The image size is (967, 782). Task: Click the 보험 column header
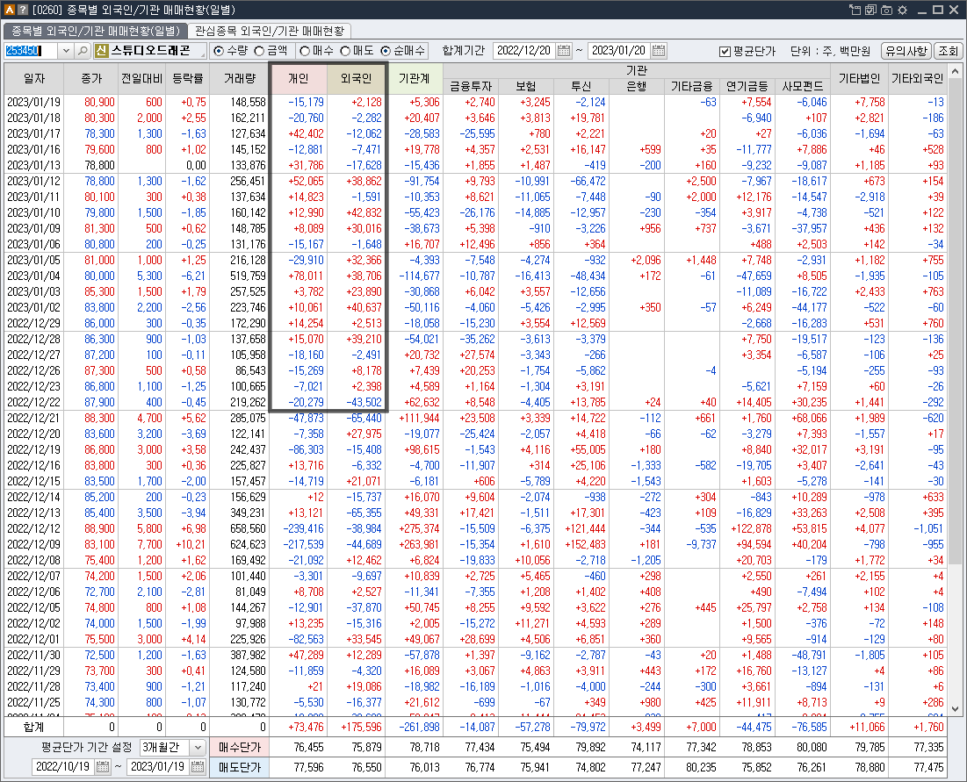[x=526, y=86]
